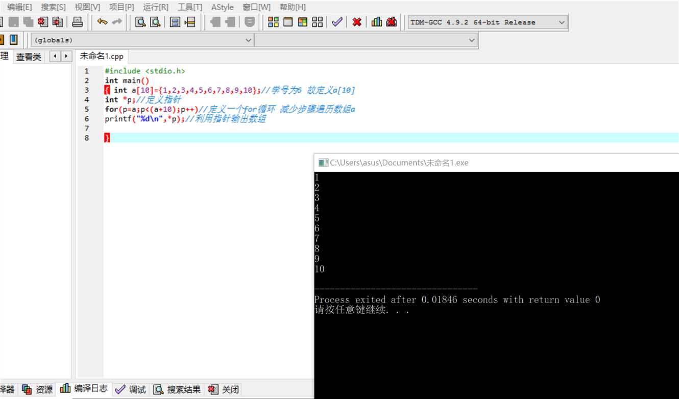The image size is (679, 399).
Task: Click the greyed-out Redo arrow icon
Action: click(117, 22)
